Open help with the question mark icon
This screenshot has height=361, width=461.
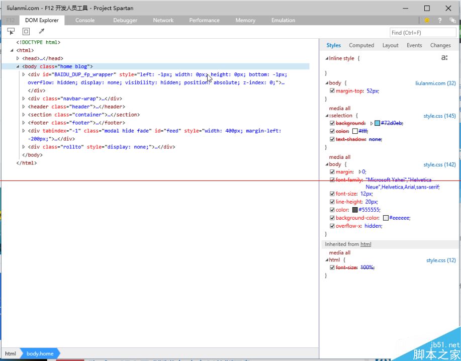[x=440, y=21]
